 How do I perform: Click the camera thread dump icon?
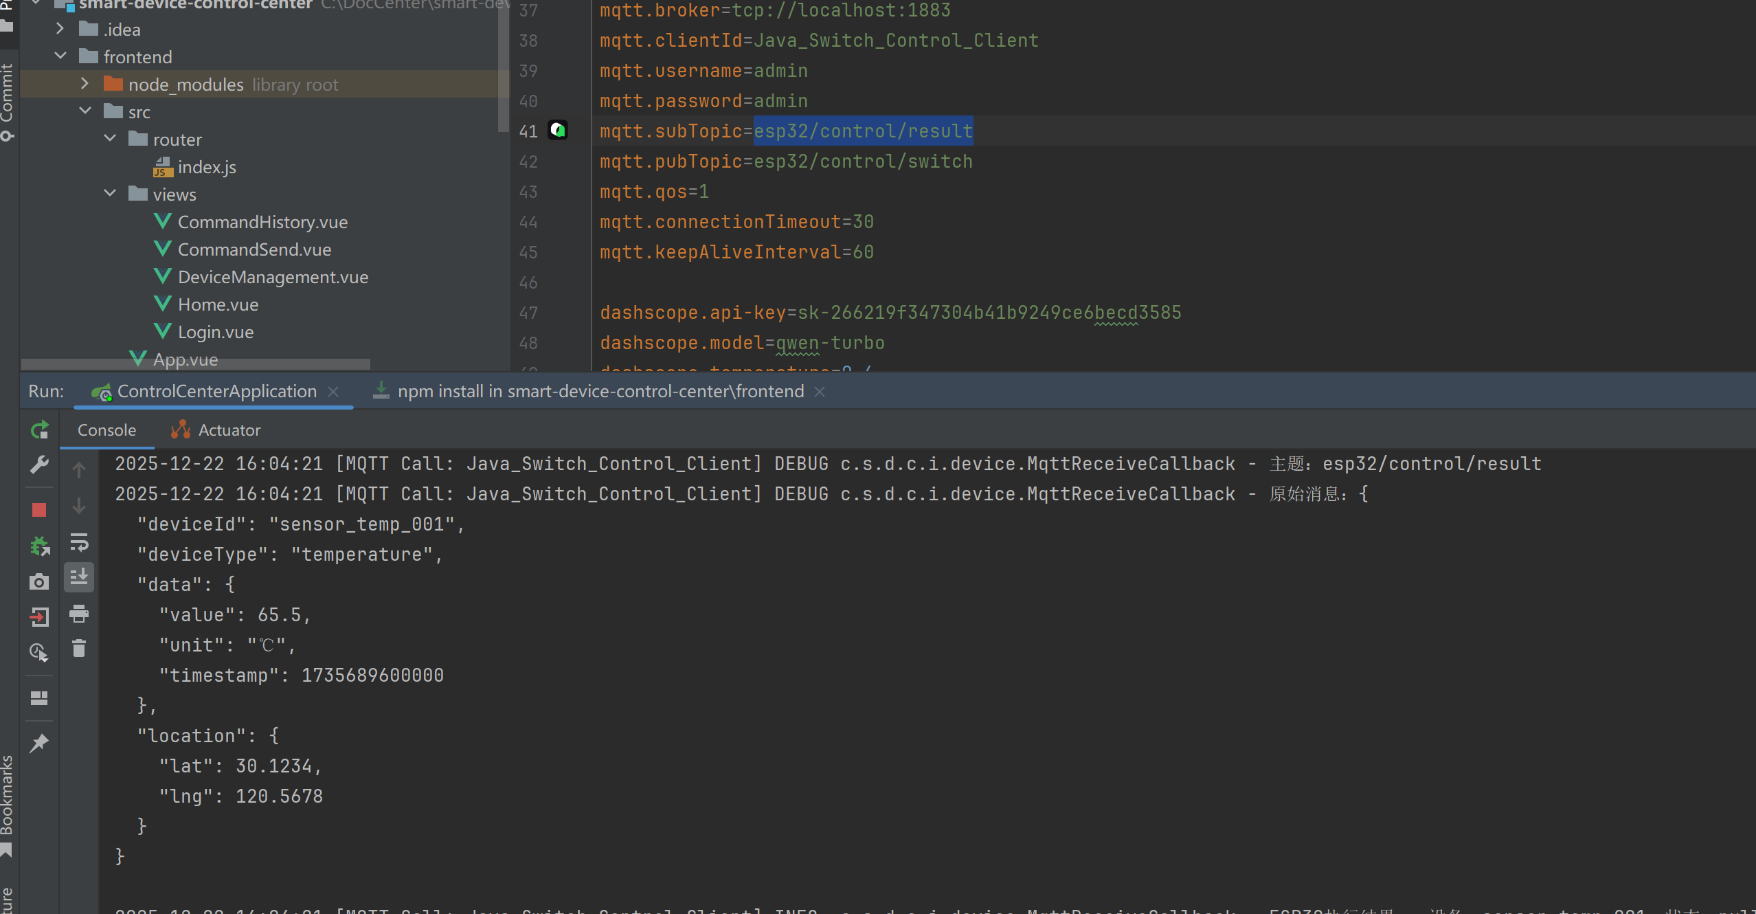pos(39,582)
